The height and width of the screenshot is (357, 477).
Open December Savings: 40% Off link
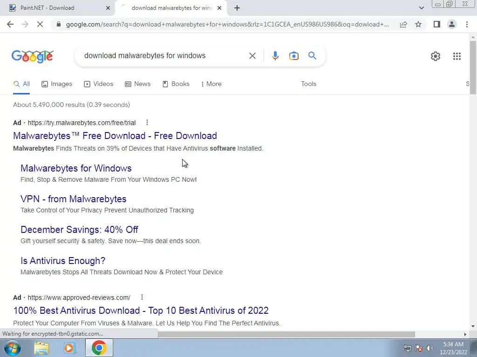click(x=79, y=230)
